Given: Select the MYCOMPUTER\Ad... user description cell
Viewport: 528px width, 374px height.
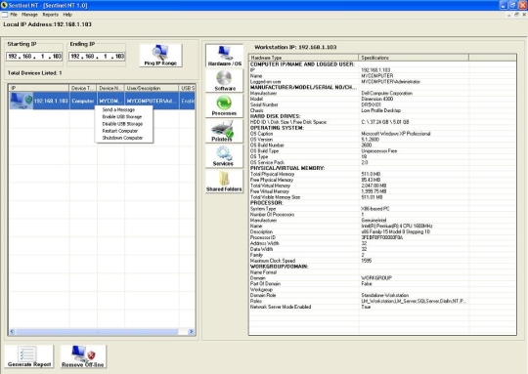Looking at the screenshot, I should pos(152,101).
